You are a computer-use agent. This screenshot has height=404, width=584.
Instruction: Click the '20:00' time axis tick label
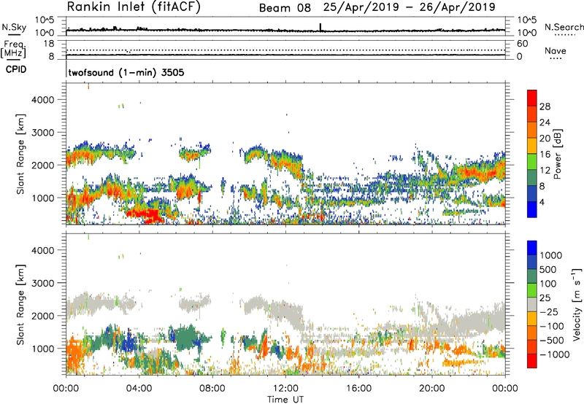(x=431, y=389)
